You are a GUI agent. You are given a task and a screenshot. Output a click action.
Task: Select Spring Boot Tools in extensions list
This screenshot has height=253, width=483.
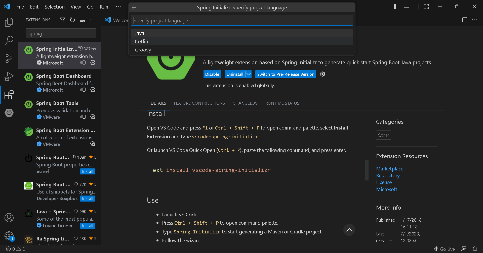[x=59, y=110]
